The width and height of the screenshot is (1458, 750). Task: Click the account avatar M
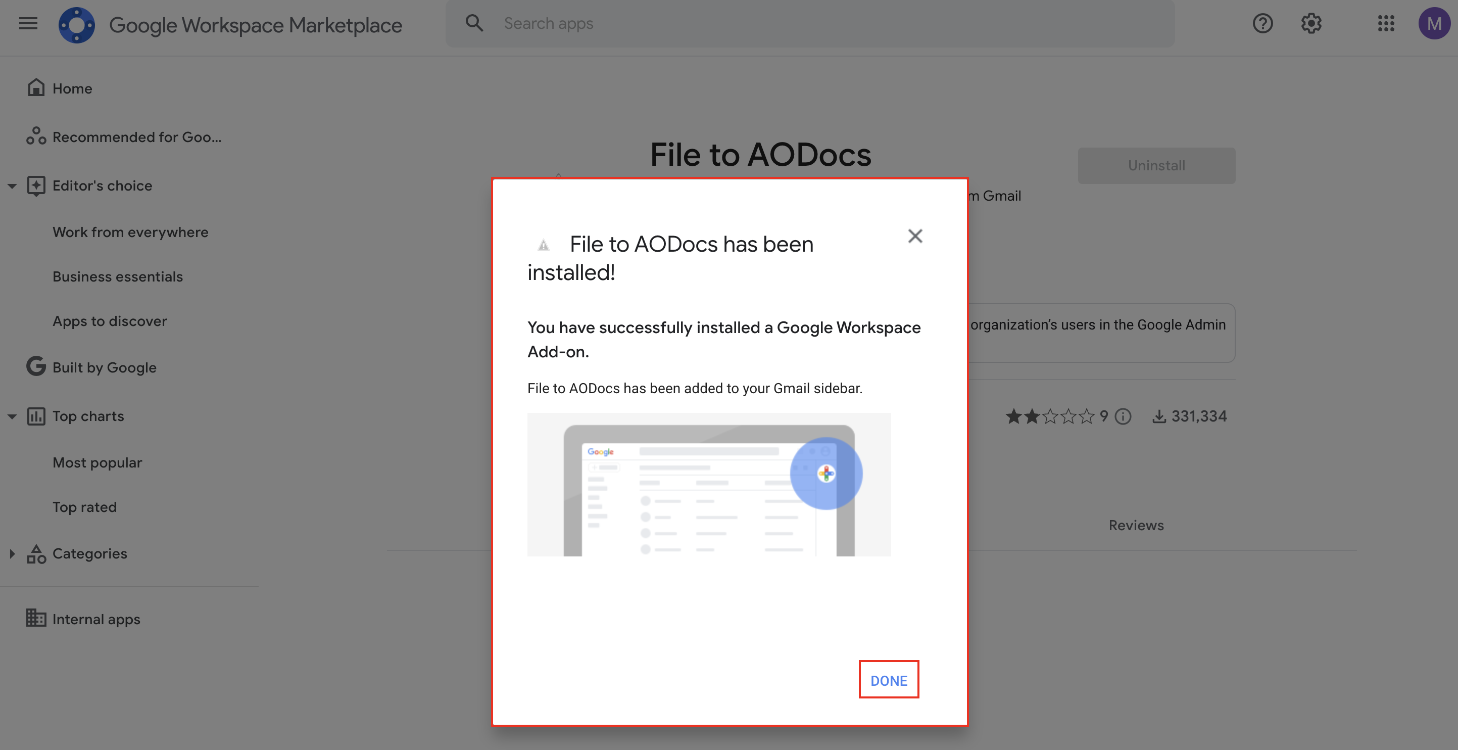[1434, 24]
